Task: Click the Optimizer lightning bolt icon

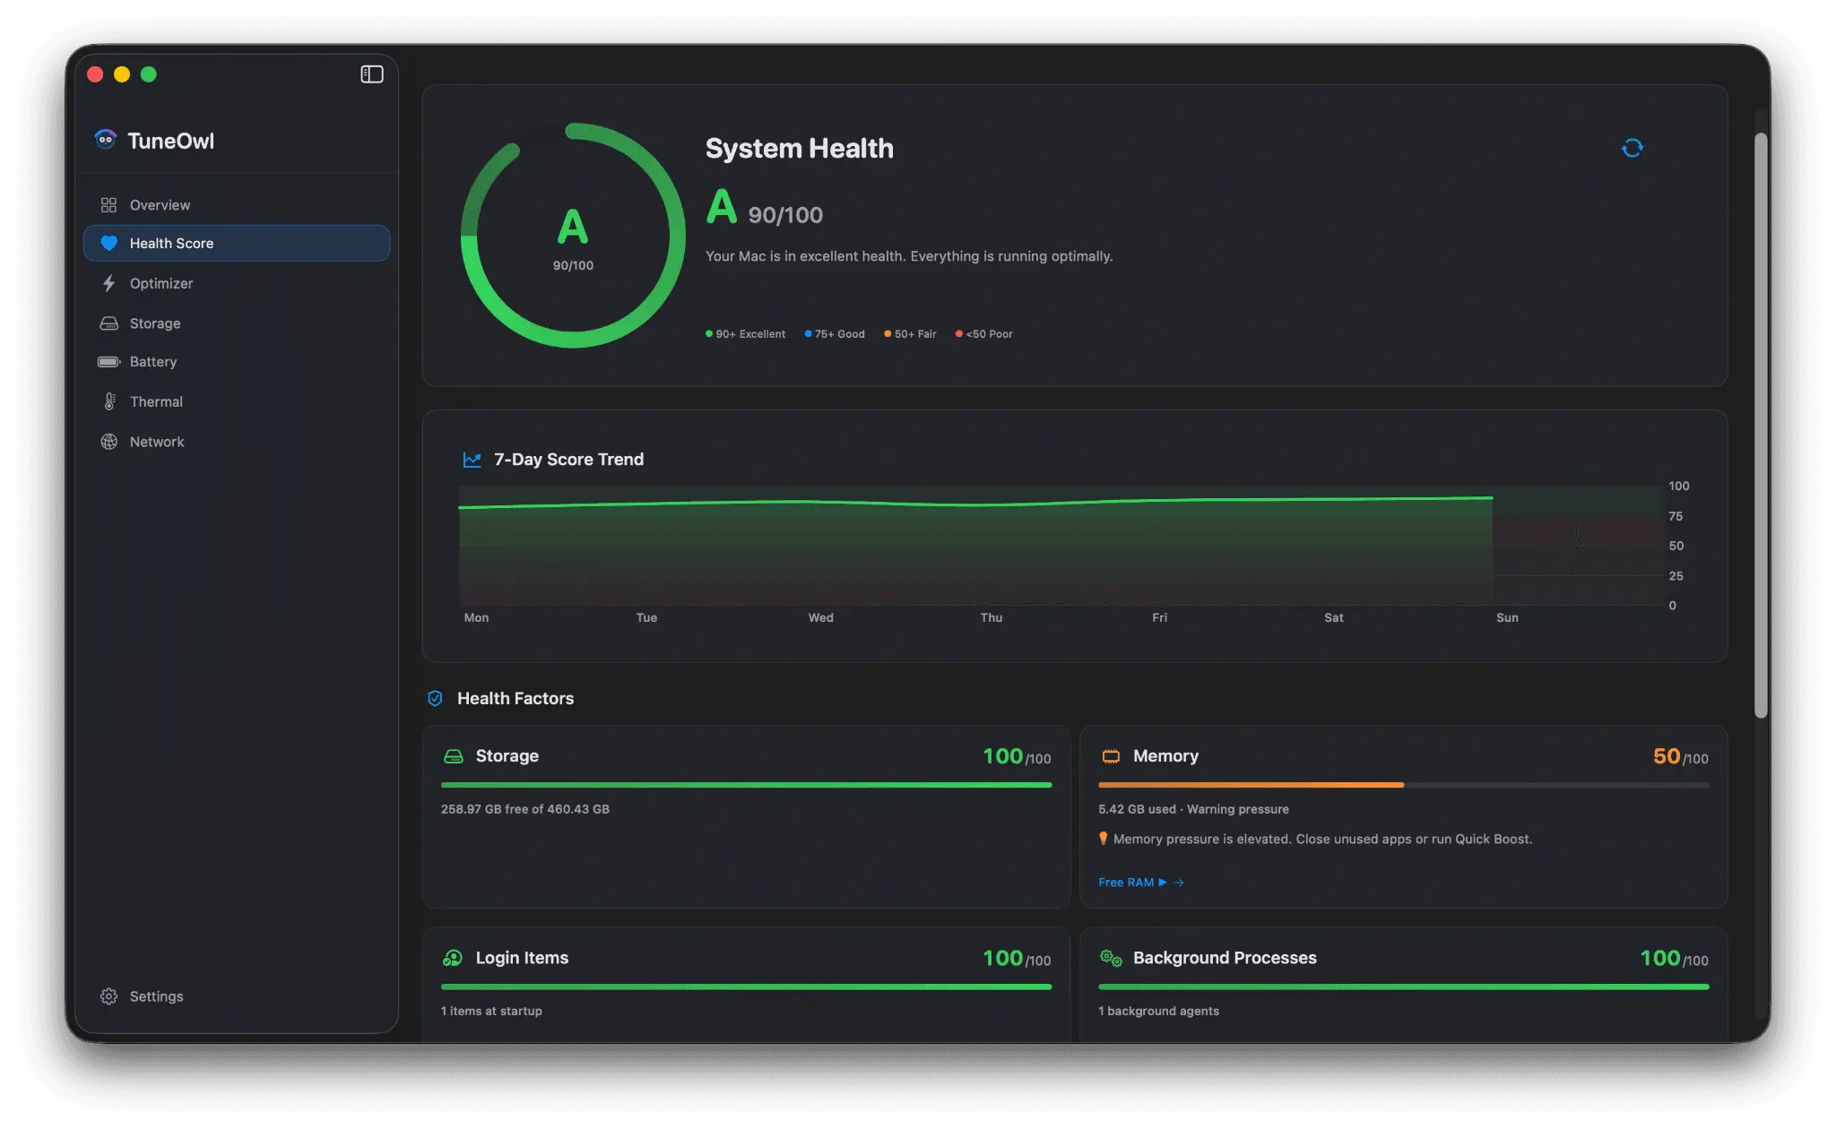Action: (108, 283)
